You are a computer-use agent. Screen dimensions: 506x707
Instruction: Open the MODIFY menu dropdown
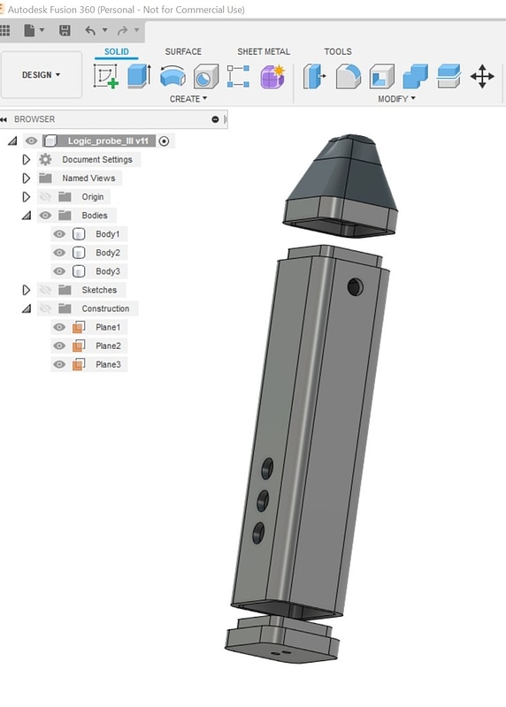point(396,99)
